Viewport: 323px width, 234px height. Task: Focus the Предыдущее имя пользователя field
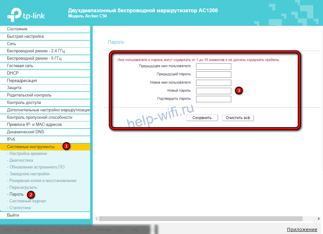point(214,66)
